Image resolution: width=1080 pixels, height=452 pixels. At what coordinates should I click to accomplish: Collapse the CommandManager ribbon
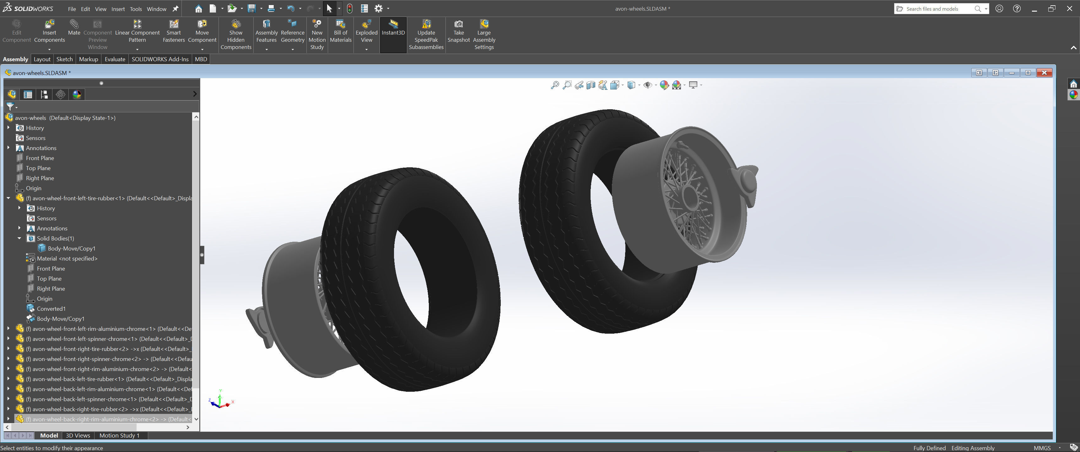click(x=1073, y=48)
